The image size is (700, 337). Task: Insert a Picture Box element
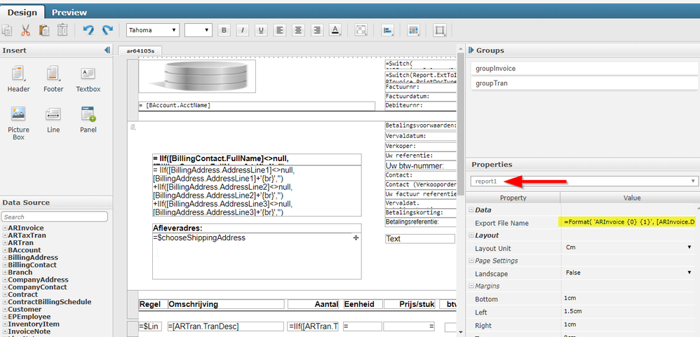tap(19, 123)
